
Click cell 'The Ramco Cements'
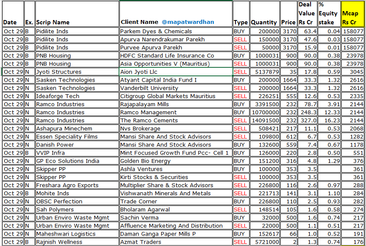[x=176, y=120]
